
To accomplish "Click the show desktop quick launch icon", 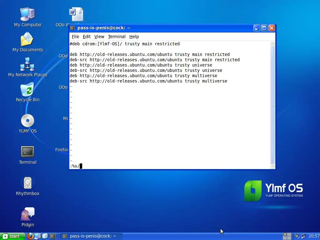I will 45,236.
